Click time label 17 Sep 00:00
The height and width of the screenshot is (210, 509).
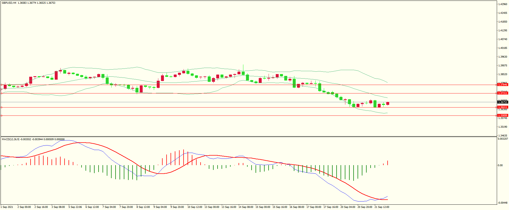point(314,207)
